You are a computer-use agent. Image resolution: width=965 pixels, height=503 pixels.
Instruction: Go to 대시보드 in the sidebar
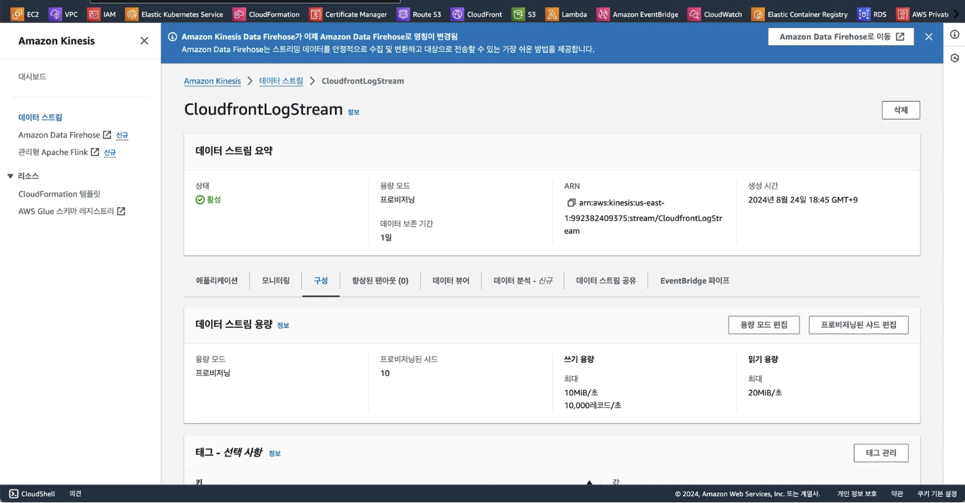(x=32, y=76)
